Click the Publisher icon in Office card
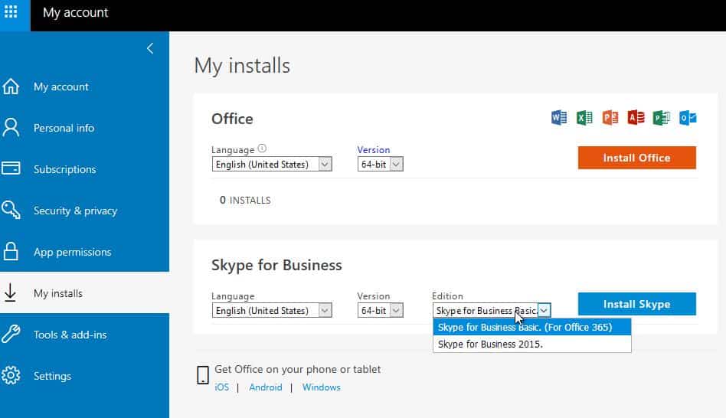The width and height of the screenshot is (726, 418). tap(661, 118)
